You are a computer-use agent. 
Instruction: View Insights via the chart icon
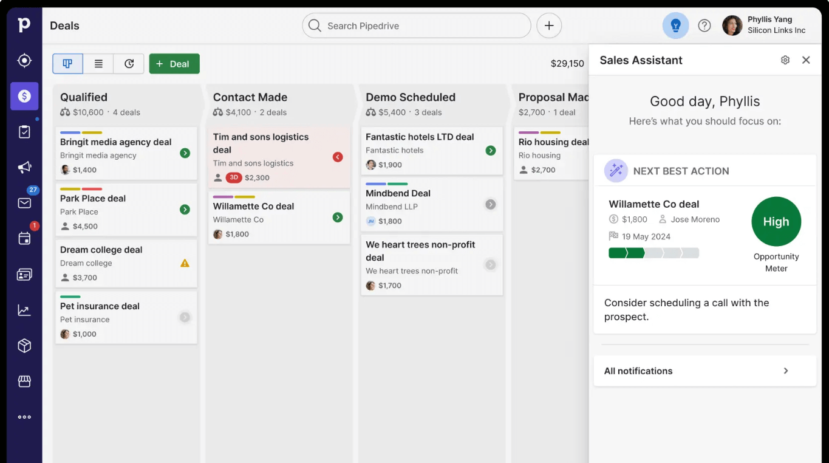click(24, 310)
